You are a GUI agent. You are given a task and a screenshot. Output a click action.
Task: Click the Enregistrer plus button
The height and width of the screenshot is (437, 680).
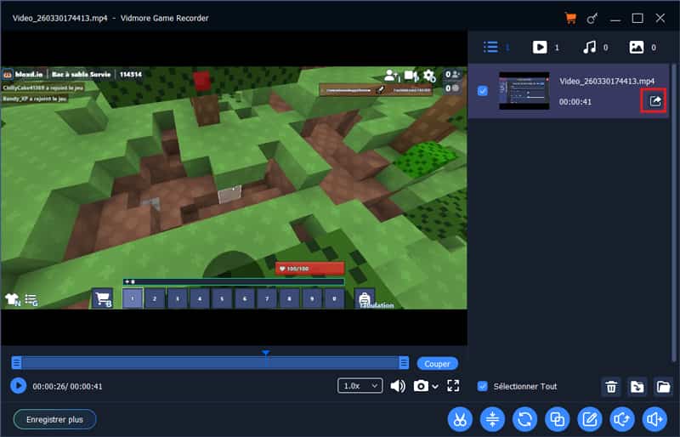click(54, 419)
